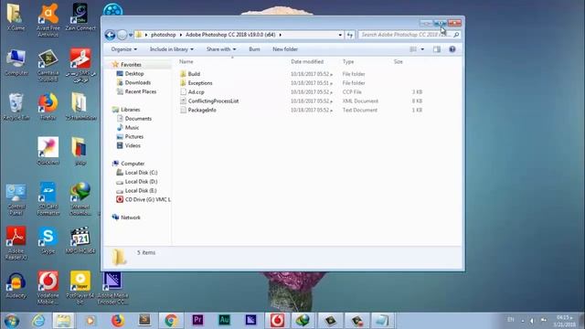Open Downloads in Favorites
Screen dimensions: 585x329
(138, 82)
